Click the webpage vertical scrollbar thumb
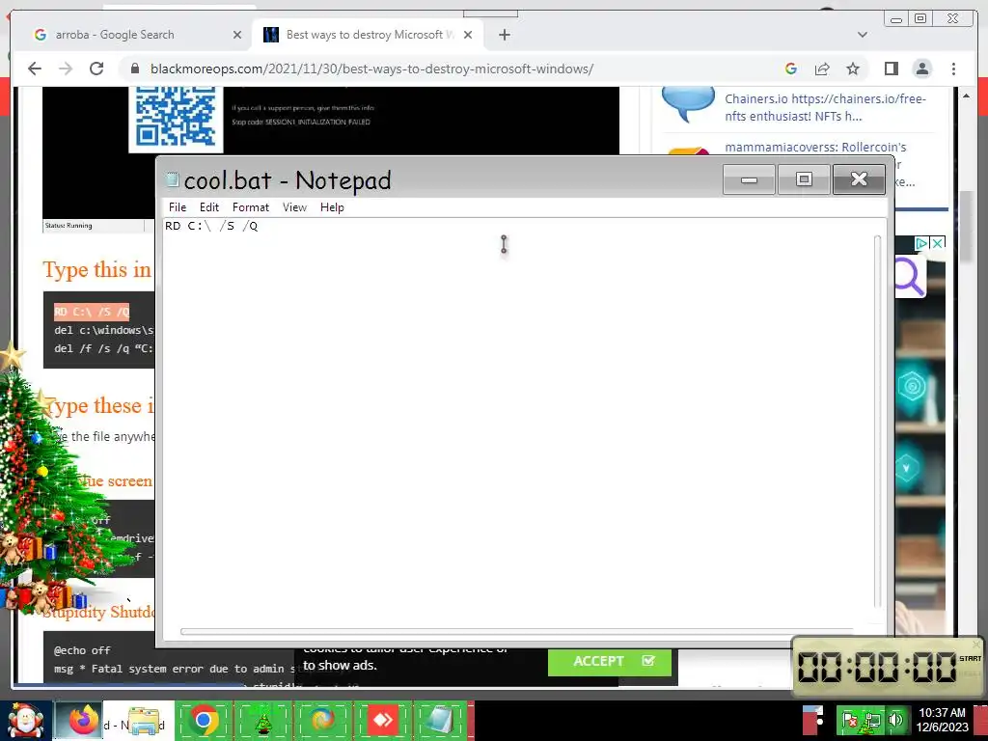Viewport: 988px width, 741px height. 967,225
